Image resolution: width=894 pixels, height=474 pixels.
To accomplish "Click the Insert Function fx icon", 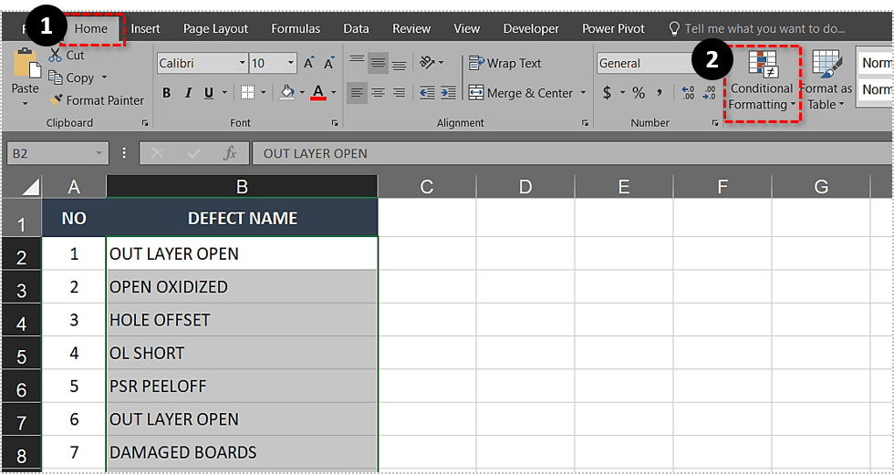I will (x=231, y=153).
